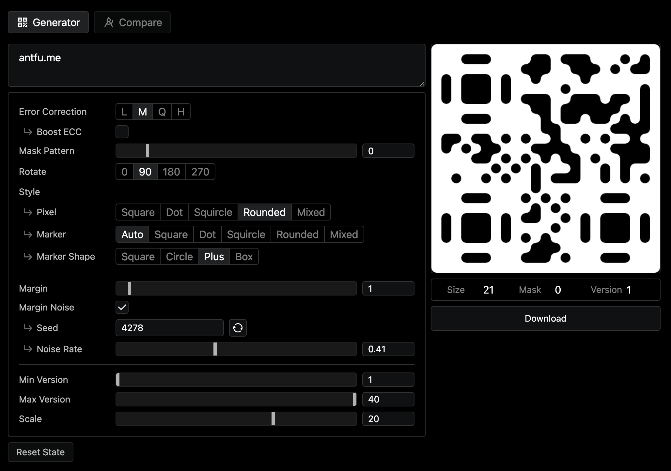This screenshot has width=671, height=471.
Task: Click the QR code icon on Generator tab
Action: (23, 22)
